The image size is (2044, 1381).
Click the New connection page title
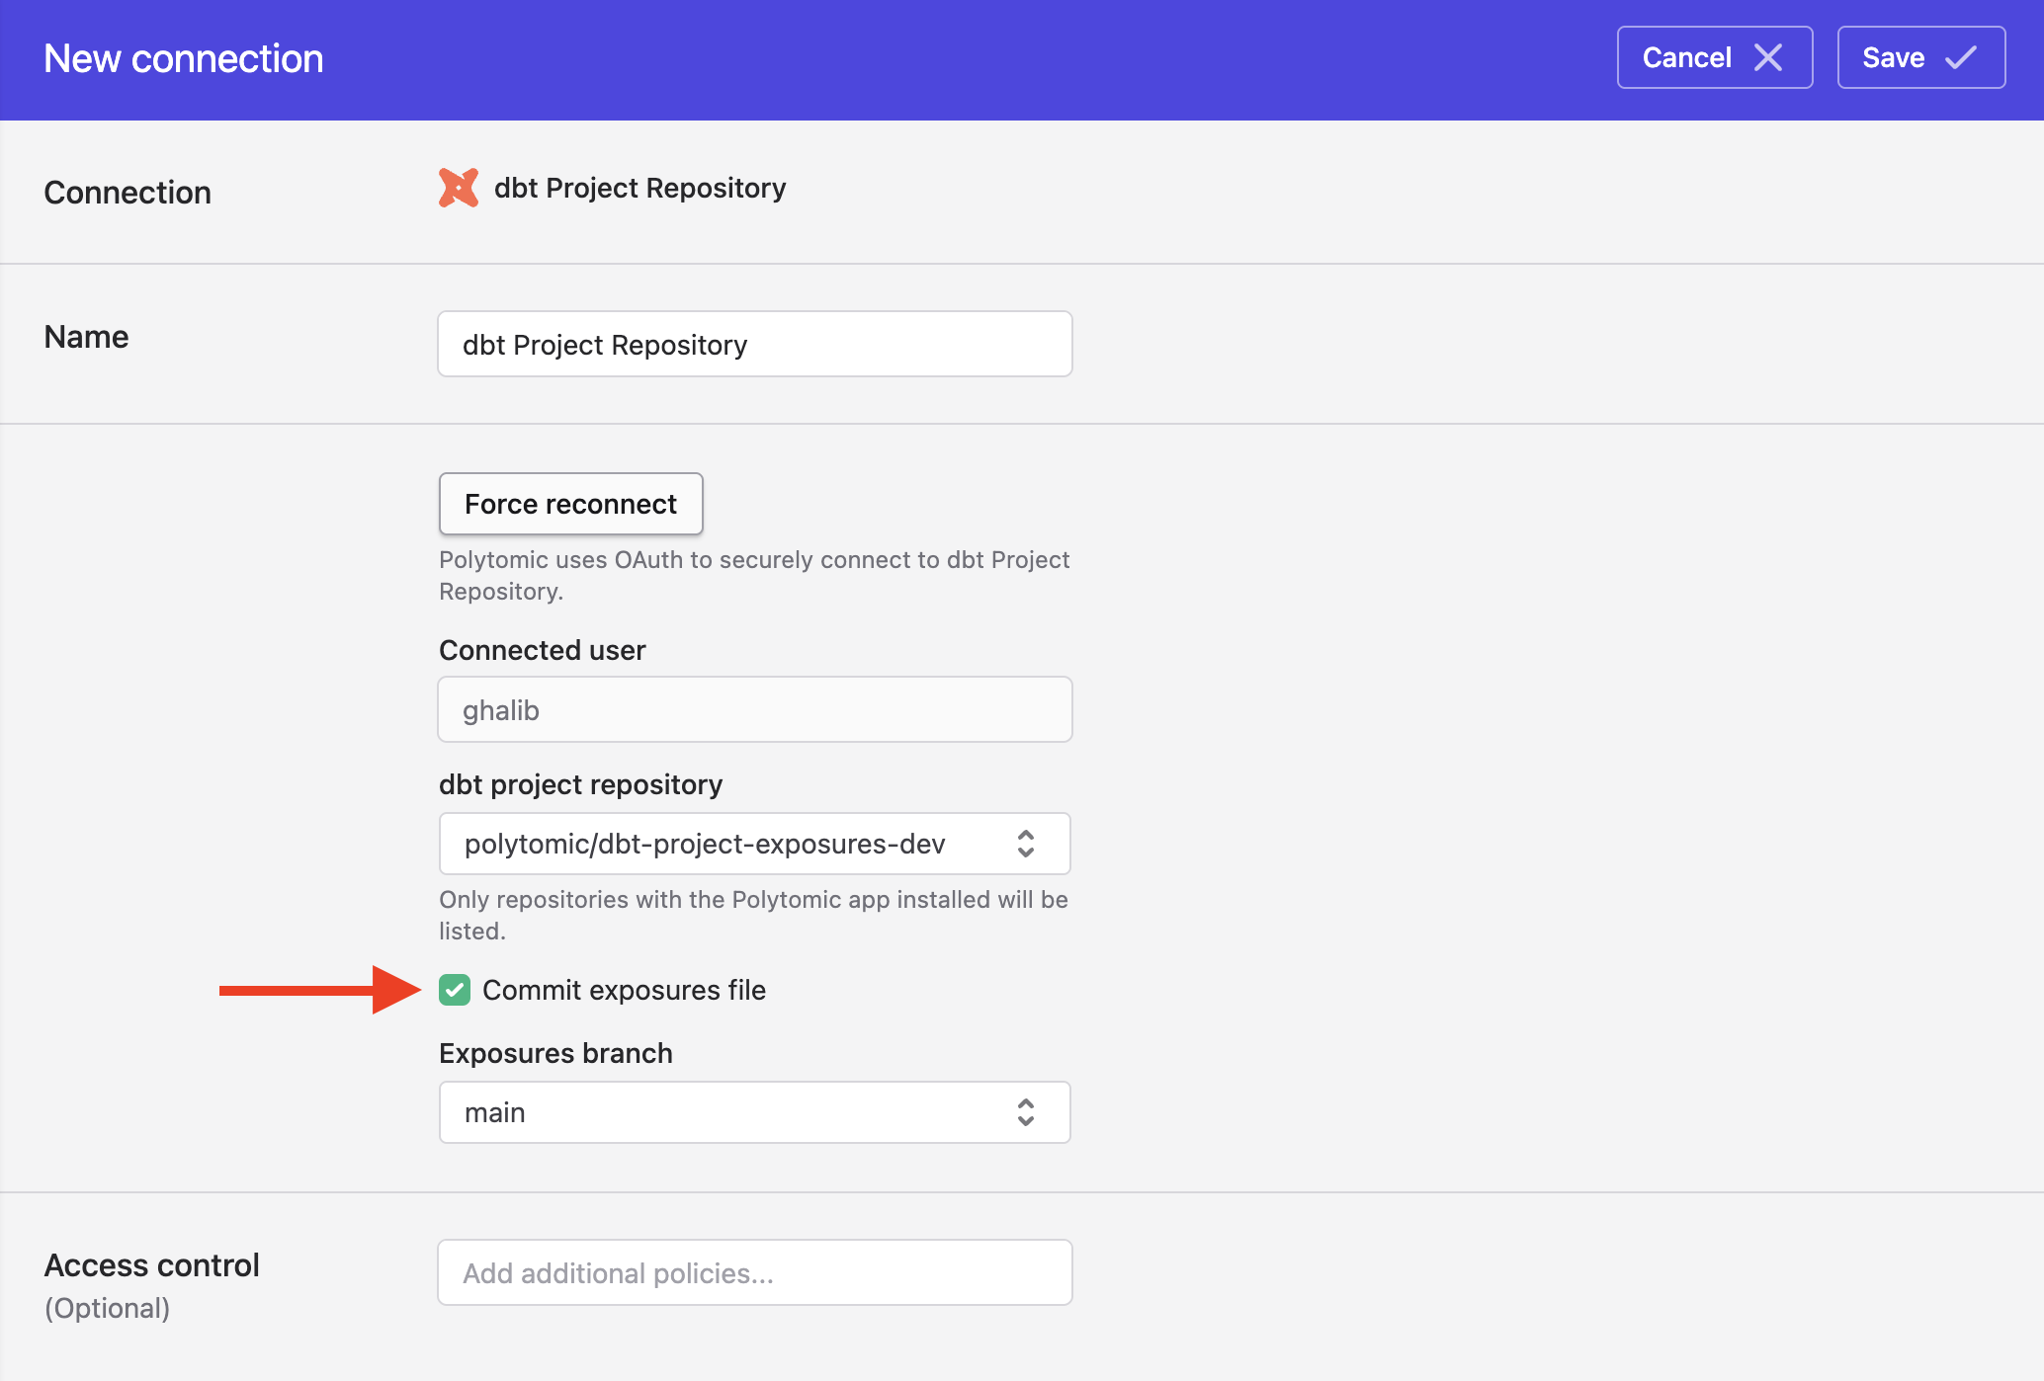tap(184, 58)
